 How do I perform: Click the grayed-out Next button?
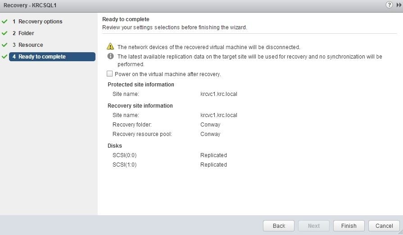pos(314,226)
